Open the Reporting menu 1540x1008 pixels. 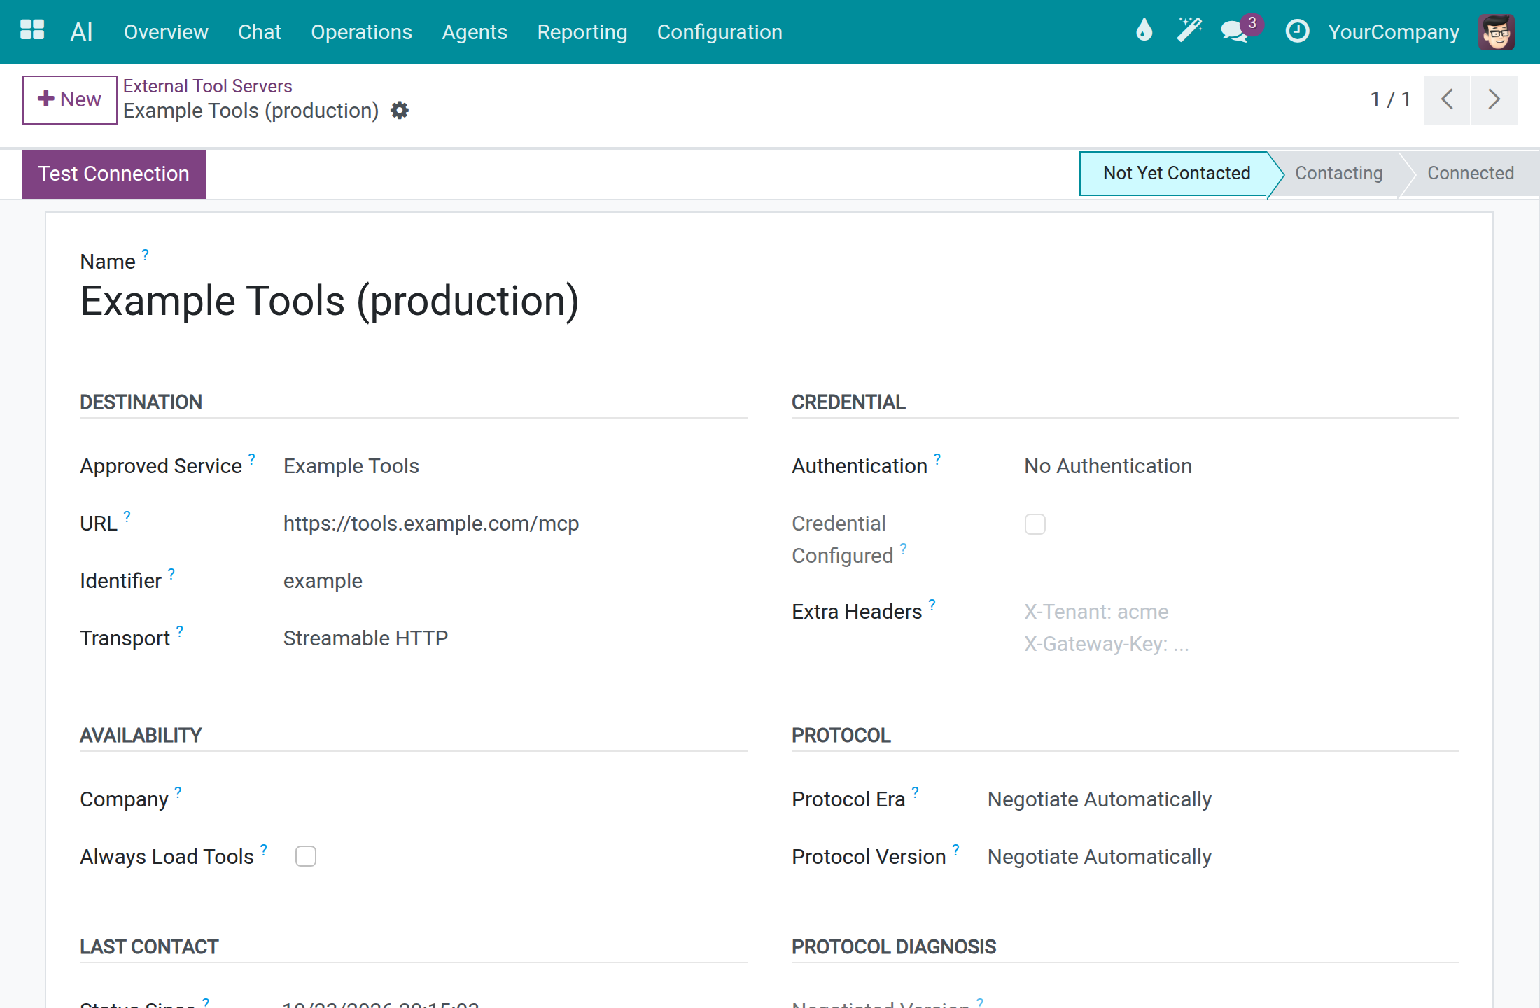(x=582, y=32)
